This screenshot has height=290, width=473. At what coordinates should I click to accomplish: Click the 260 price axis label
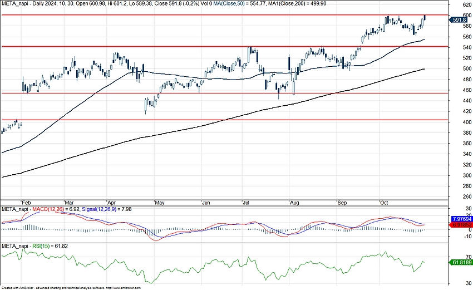coord(467,196)
